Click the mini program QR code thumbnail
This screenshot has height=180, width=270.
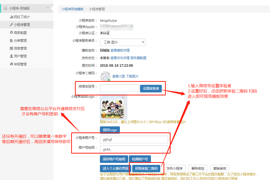pyautogui.click(x=105, y=76)
